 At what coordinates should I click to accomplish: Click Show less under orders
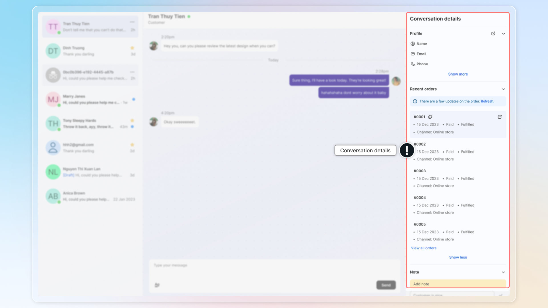458,257
